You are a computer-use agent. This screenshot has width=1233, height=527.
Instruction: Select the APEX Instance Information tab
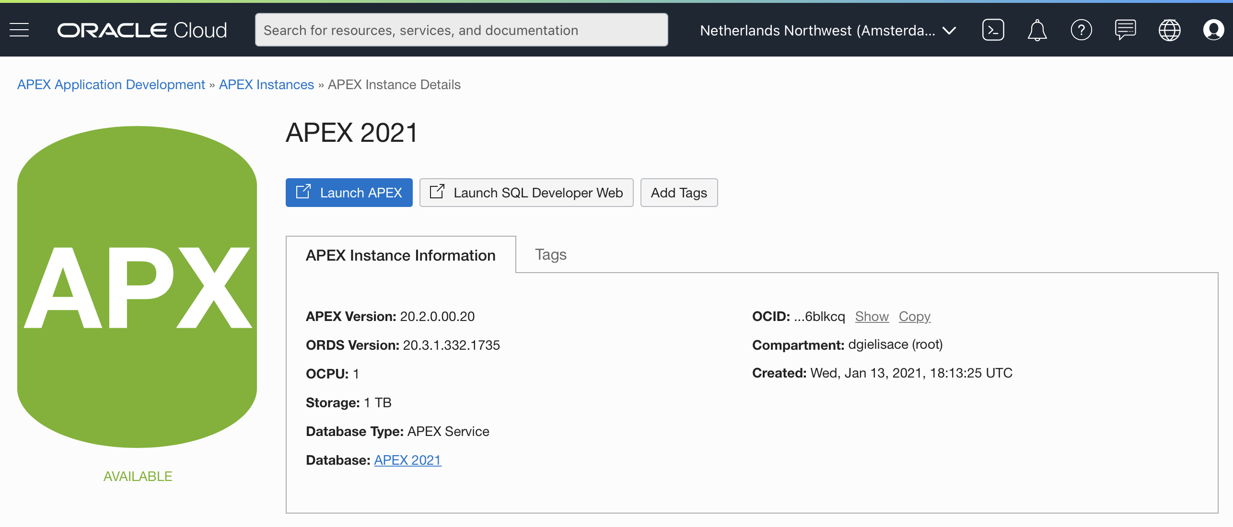pyautogui.click(x=401, y=254)
